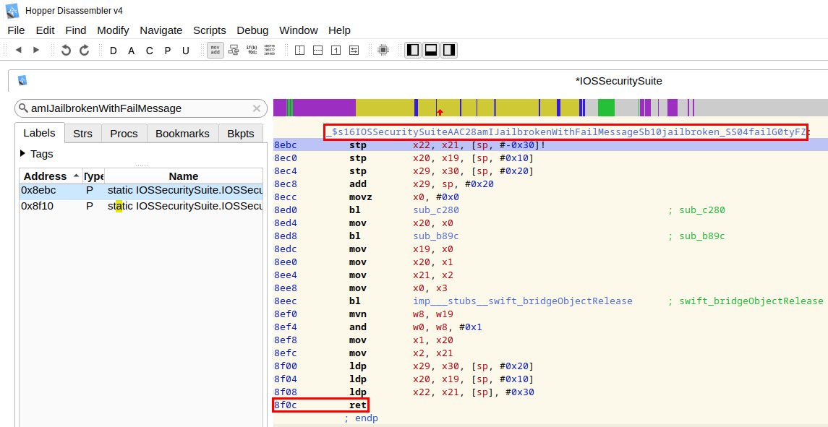Switch to the Bookmarks tab
The image size is (828, 427).
(x=182, y=134)
